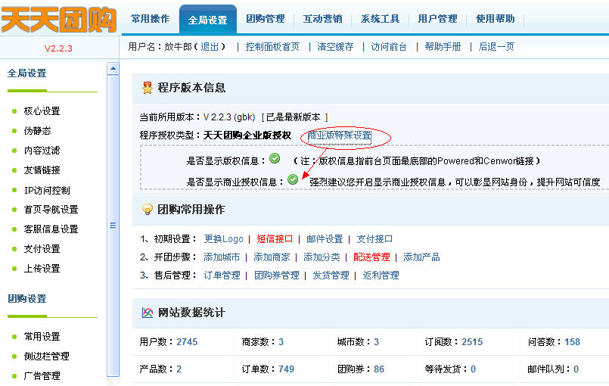
Task: Open 访问前台 link
Action: point(389,47)
